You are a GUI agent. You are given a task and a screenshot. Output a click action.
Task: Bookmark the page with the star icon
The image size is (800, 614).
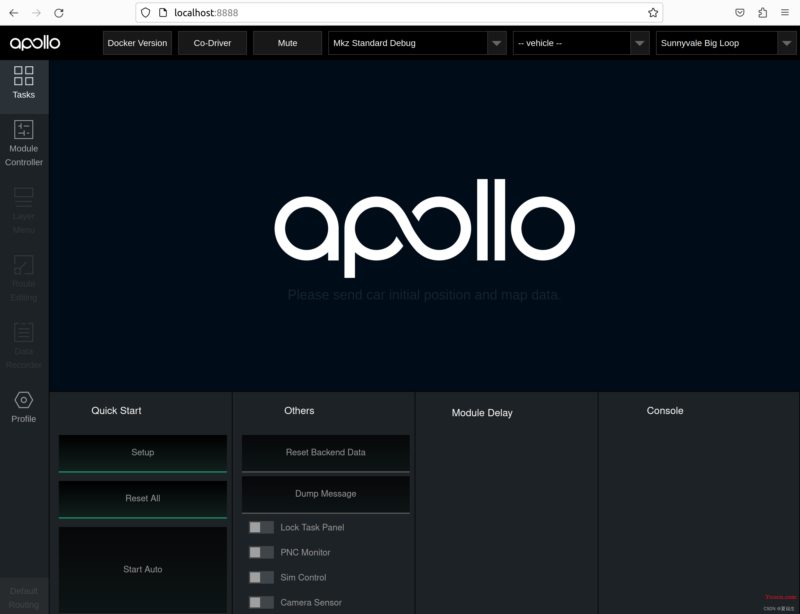coord(653,13)
